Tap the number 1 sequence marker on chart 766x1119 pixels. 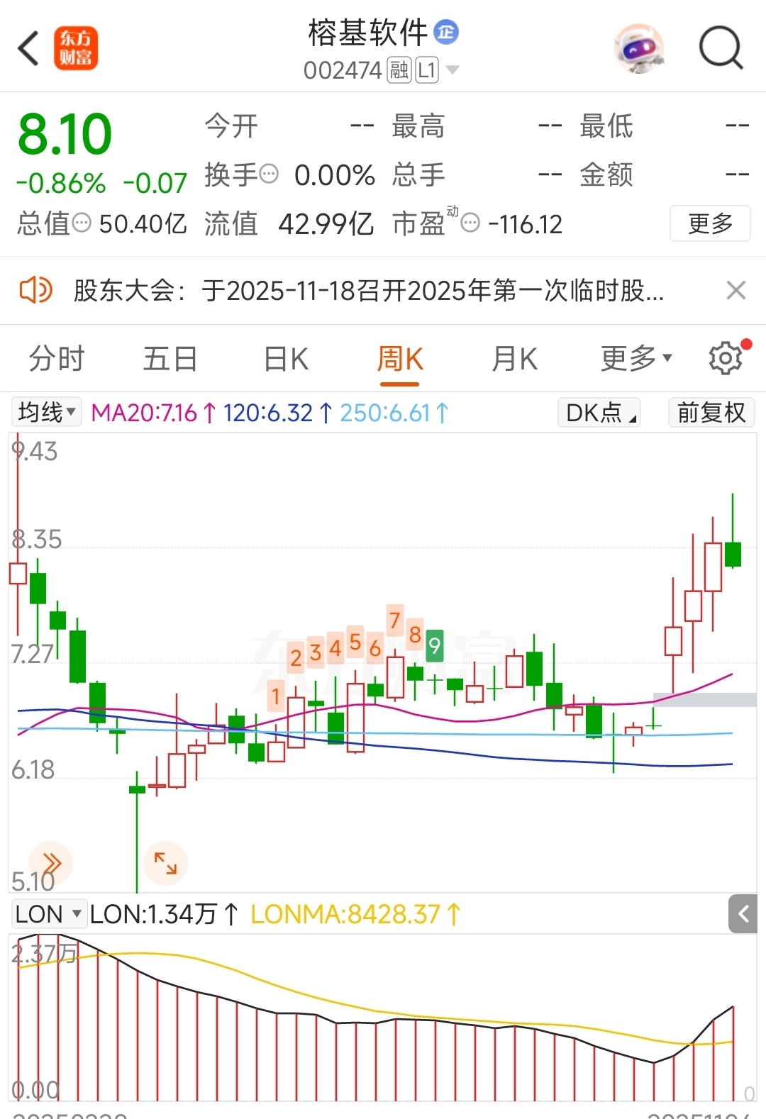point(276,696)
